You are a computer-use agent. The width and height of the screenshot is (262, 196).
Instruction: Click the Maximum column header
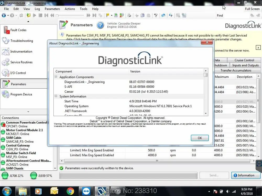(x=222, y=77)
